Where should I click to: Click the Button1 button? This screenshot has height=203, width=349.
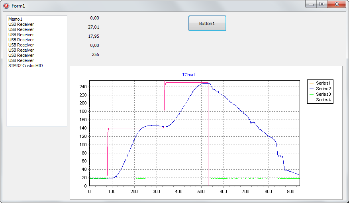pyautogui.click(x=207, y=23)
